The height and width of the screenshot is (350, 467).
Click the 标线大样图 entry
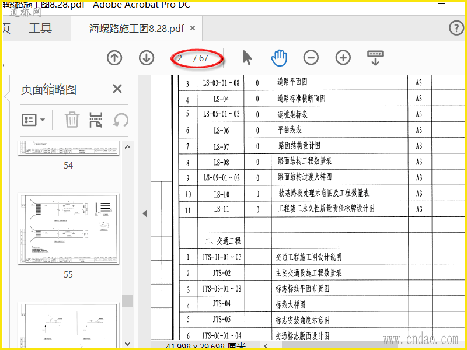[x=290, y=304]
